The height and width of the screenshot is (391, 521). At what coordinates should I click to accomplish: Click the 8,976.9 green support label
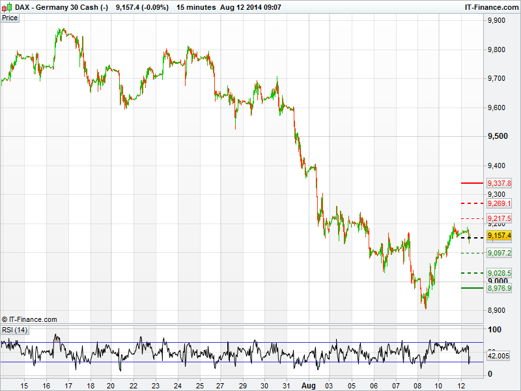[x=500, y=288]
